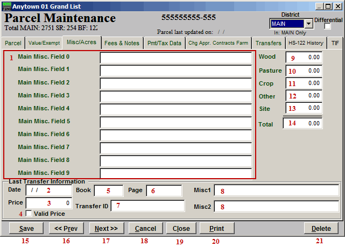Focus the Wood acres field
This screenshot has width=345, height=247.
pyautogui.click(x=303, y=57)
